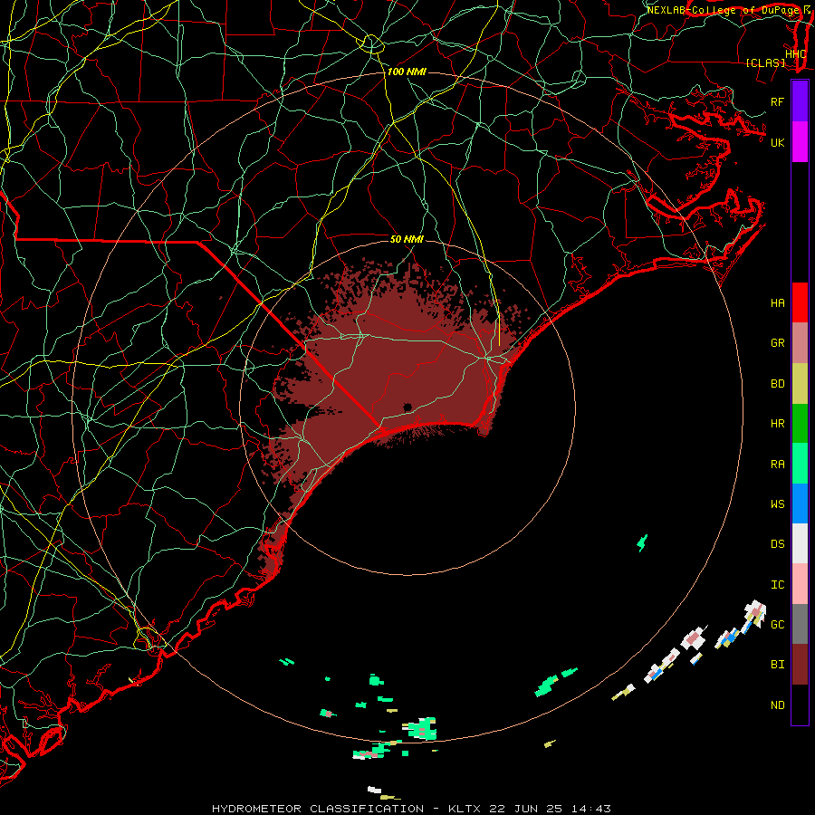Image resolution: width=815 pixels, height=815 pixels.
Task: Click the IC legend label
Action: pos(778,585)
